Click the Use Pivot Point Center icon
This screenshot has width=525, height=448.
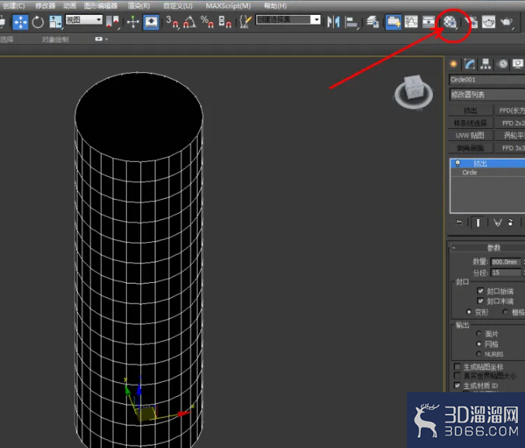click(113, 22)
